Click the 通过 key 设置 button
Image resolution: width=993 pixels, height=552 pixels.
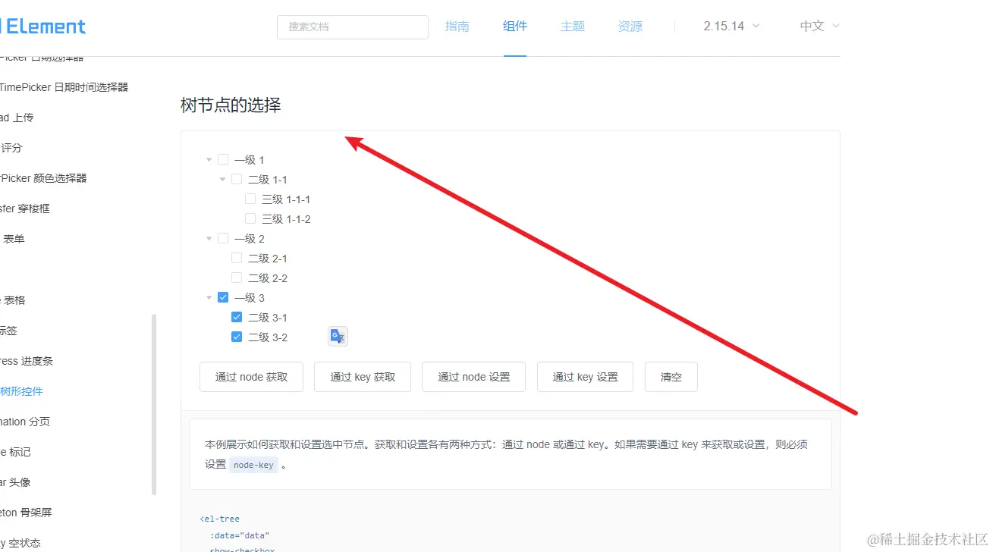[x=585, y=377]
